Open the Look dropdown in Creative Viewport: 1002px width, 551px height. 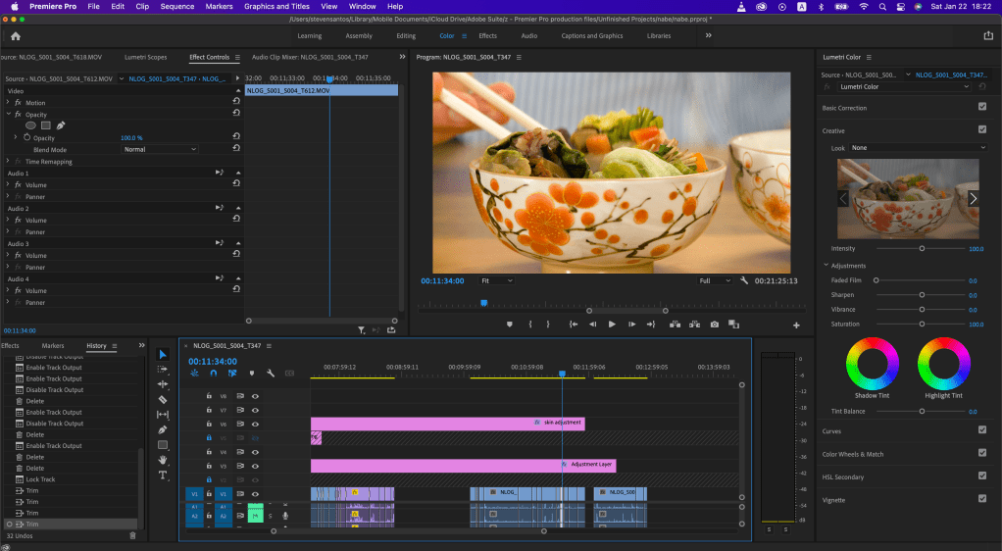919,148
